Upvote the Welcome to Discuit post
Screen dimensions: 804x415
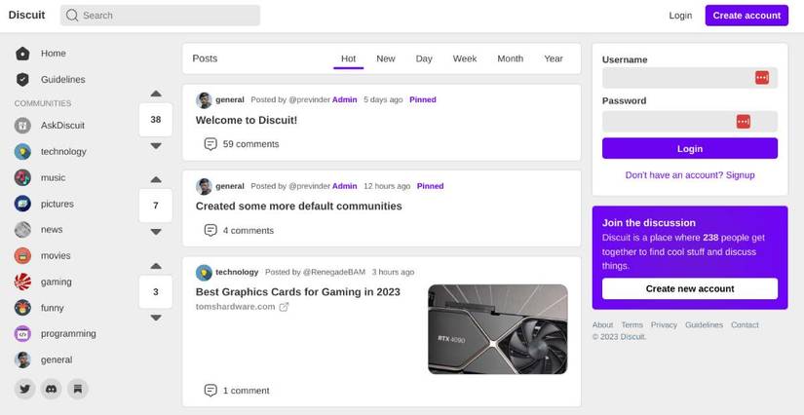pyautogui.click(x=156, y=94)
